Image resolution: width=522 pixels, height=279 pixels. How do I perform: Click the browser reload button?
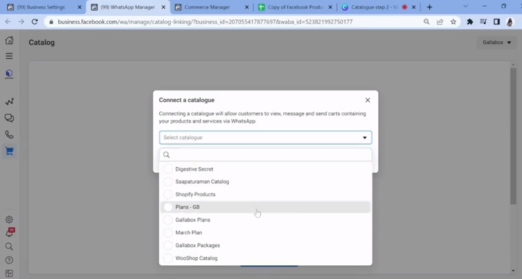pyautogui.click(x=34, y=22)
